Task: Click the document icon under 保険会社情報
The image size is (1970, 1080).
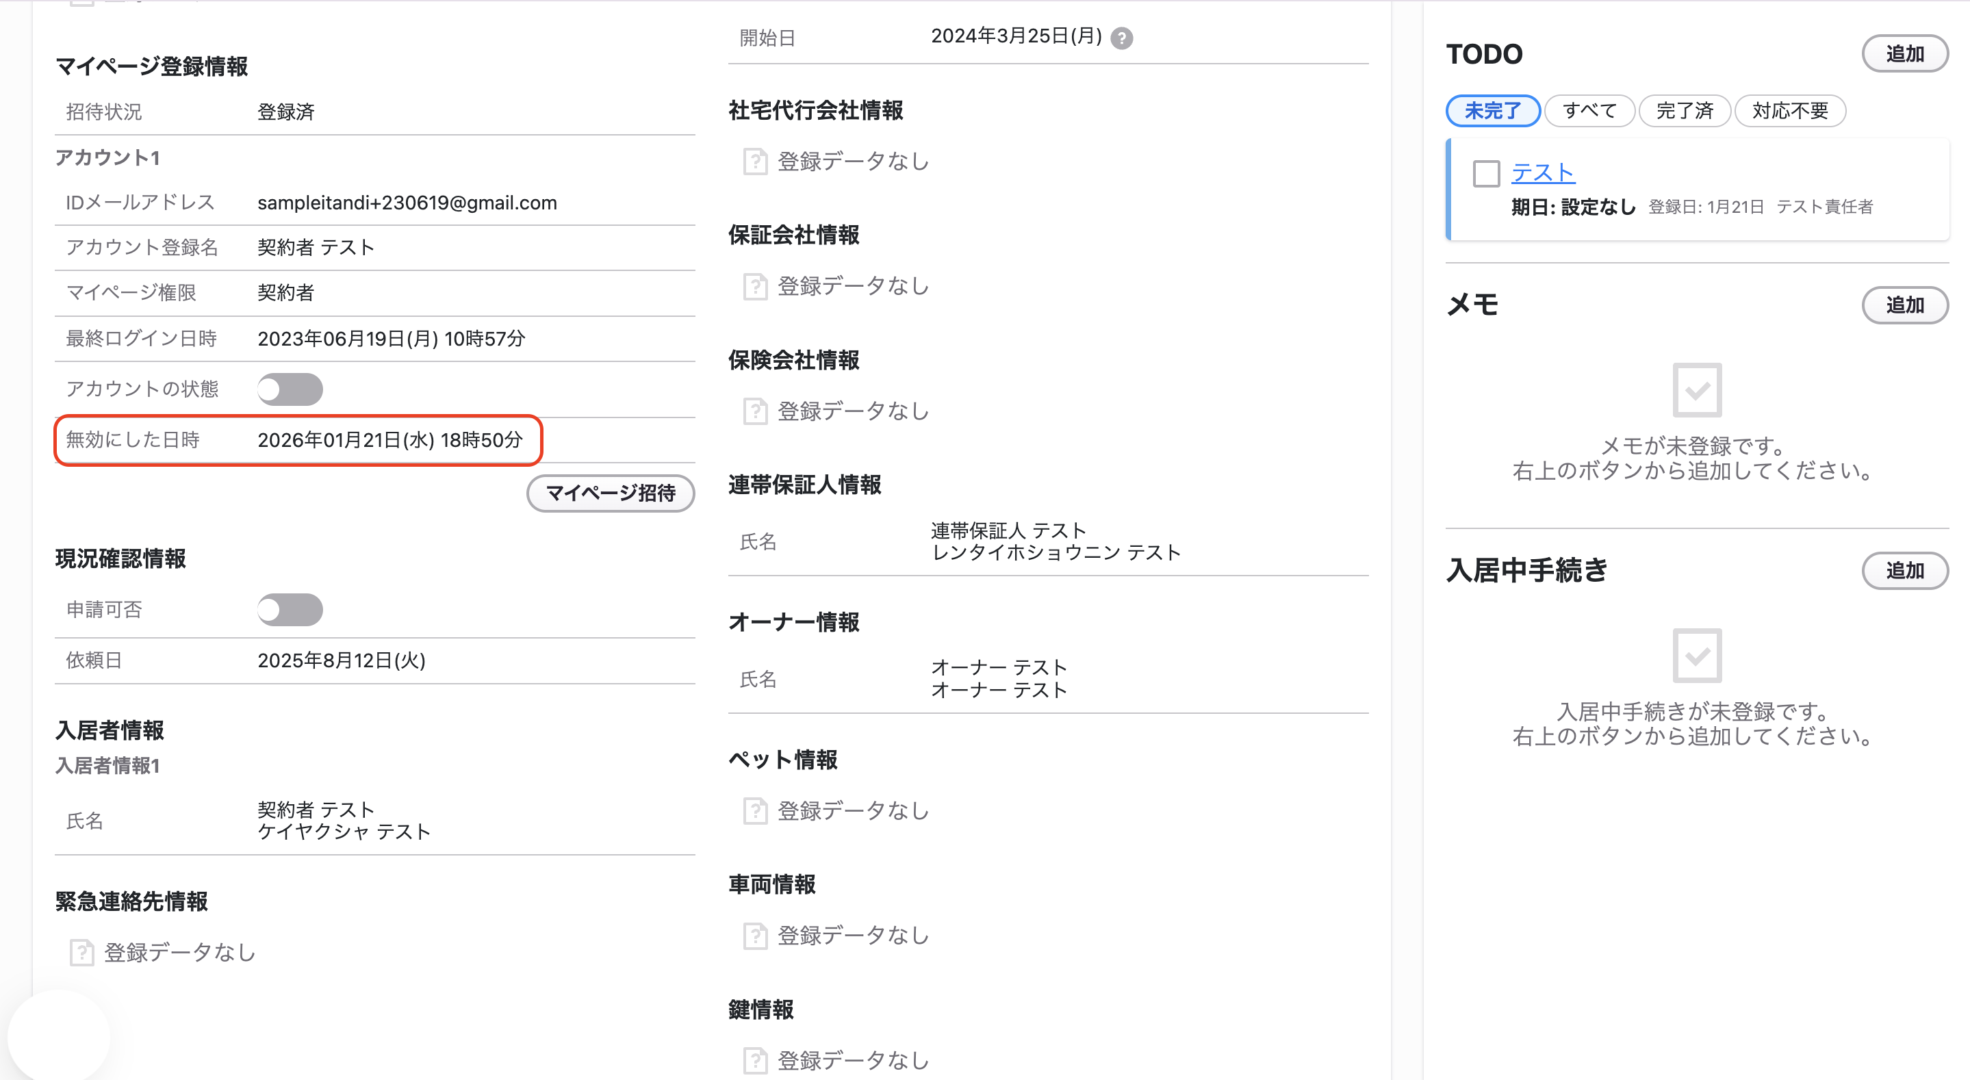Action: click(755, 411)
